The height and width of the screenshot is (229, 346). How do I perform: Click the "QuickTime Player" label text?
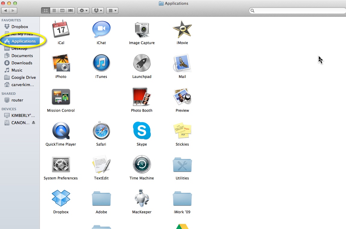click(x=61, y=144)
